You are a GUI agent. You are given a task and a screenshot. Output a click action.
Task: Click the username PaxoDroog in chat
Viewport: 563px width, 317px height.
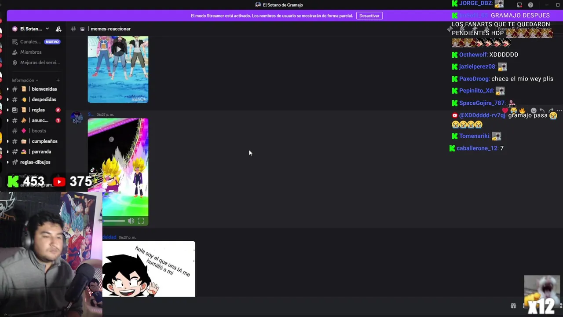(x=474, y=79)
